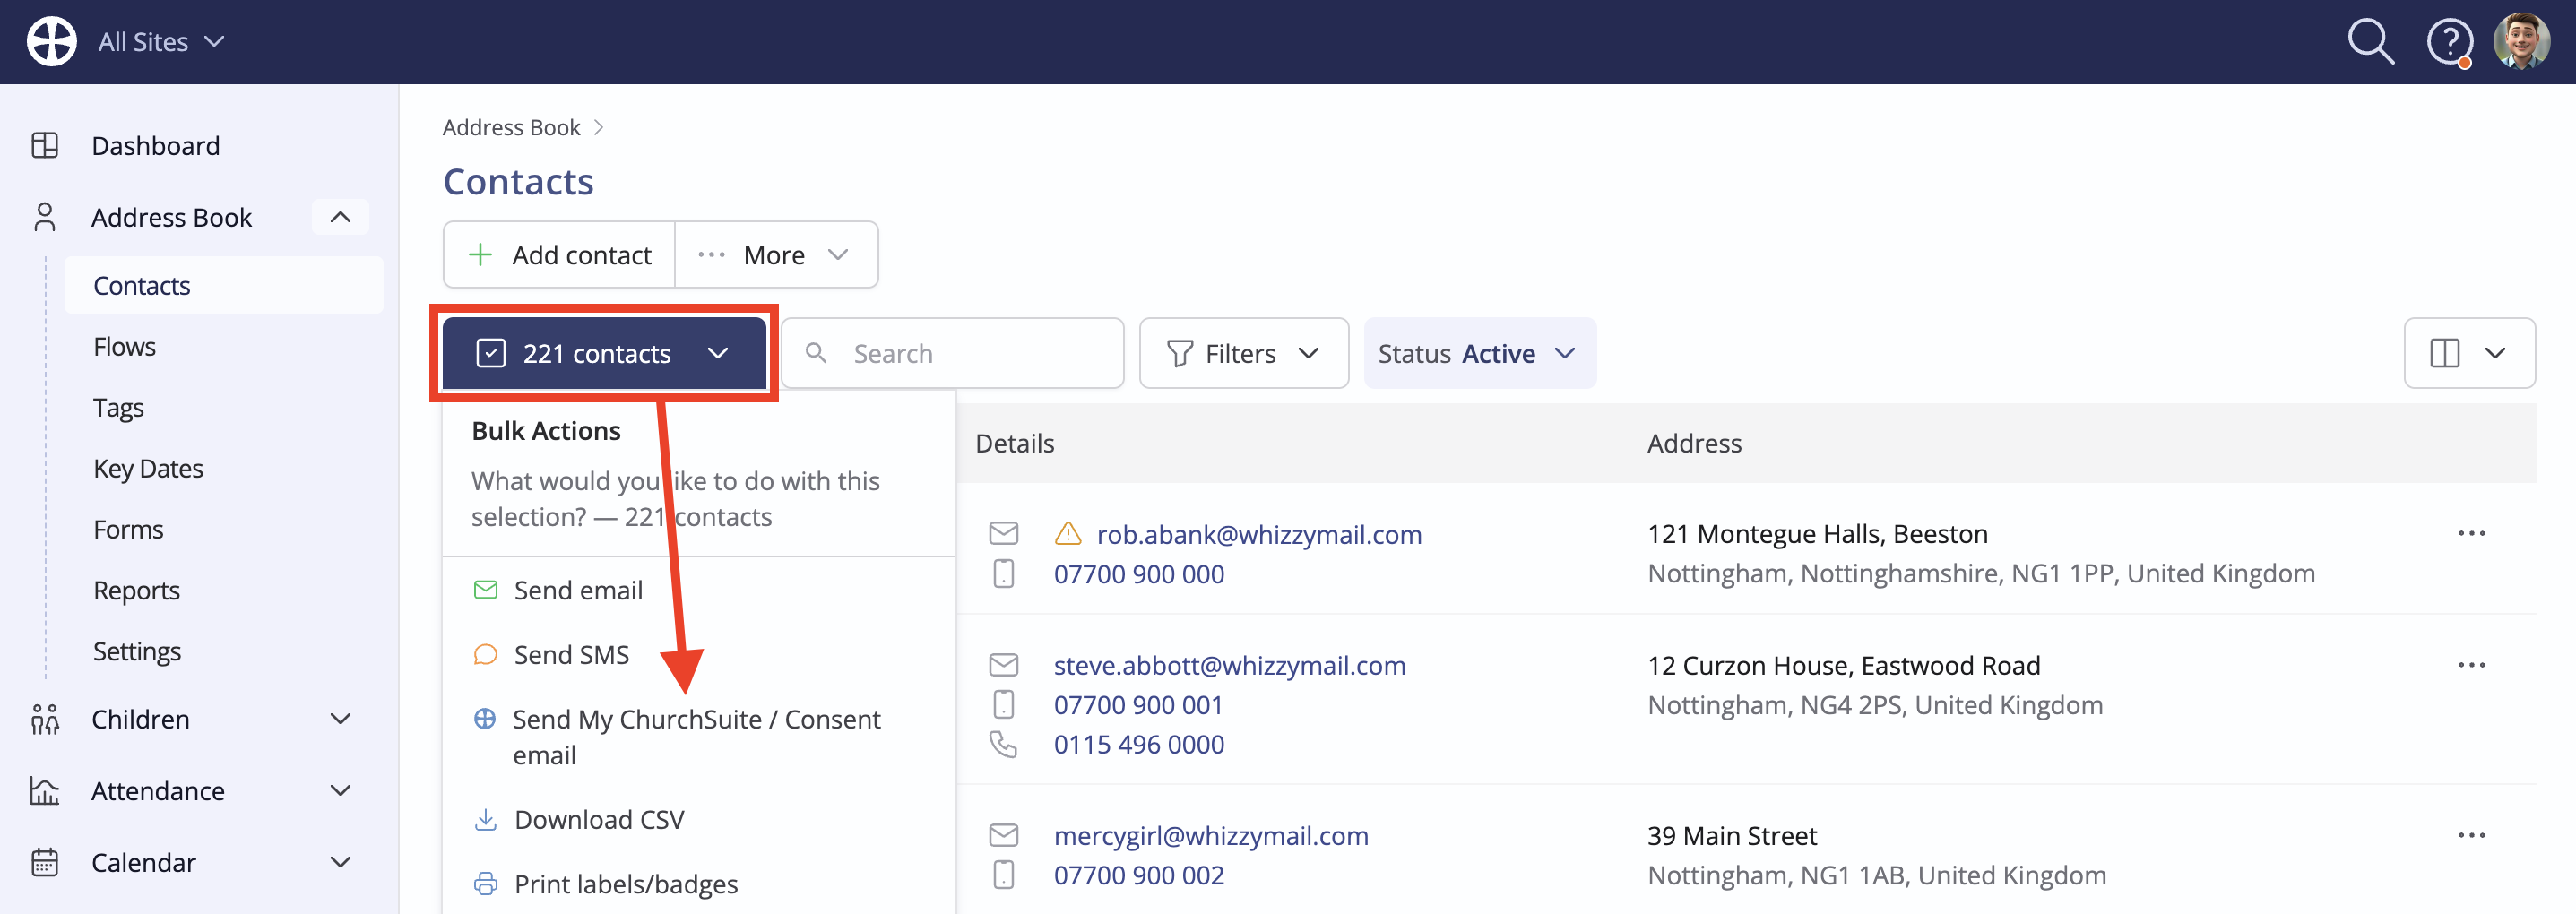The image size is (2576, 914).
Task: Toggle the select-all contacts checkbox
Action: [x=491, y=353]
